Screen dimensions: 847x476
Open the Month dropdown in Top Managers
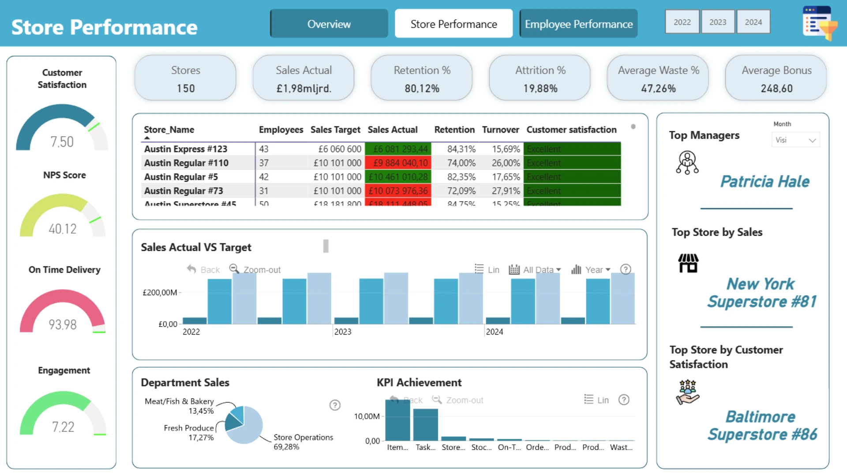click(795, 140)
